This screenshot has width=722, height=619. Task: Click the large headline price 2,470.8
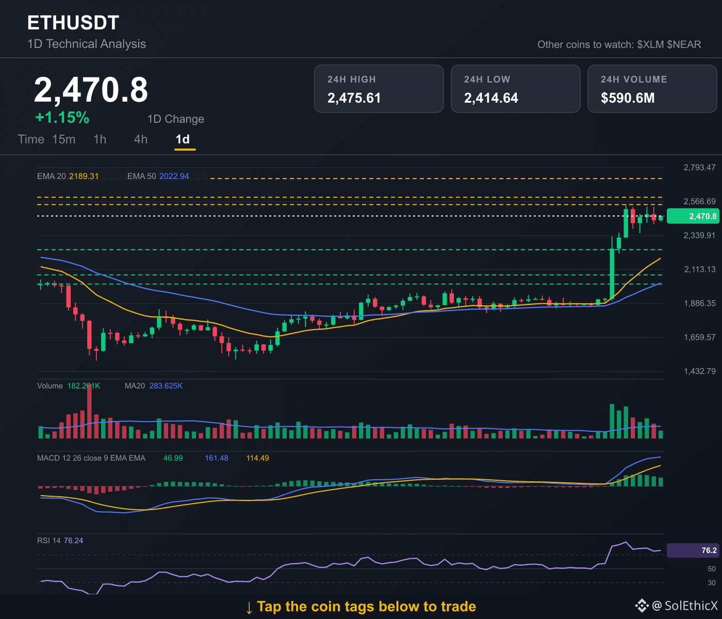(91, 89)
